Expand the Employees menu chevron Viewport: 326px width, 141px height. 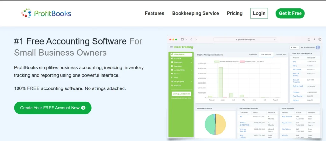tap(191, 82)
